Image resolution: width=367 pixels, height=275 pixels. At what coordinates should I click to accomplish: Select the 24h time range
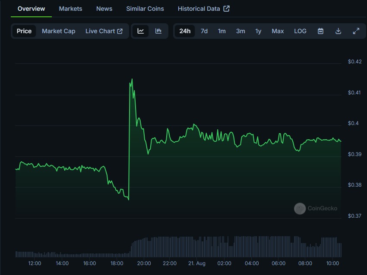point(185,31)
